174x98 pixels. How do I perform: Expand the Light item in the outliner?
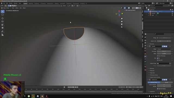point(148,15)
